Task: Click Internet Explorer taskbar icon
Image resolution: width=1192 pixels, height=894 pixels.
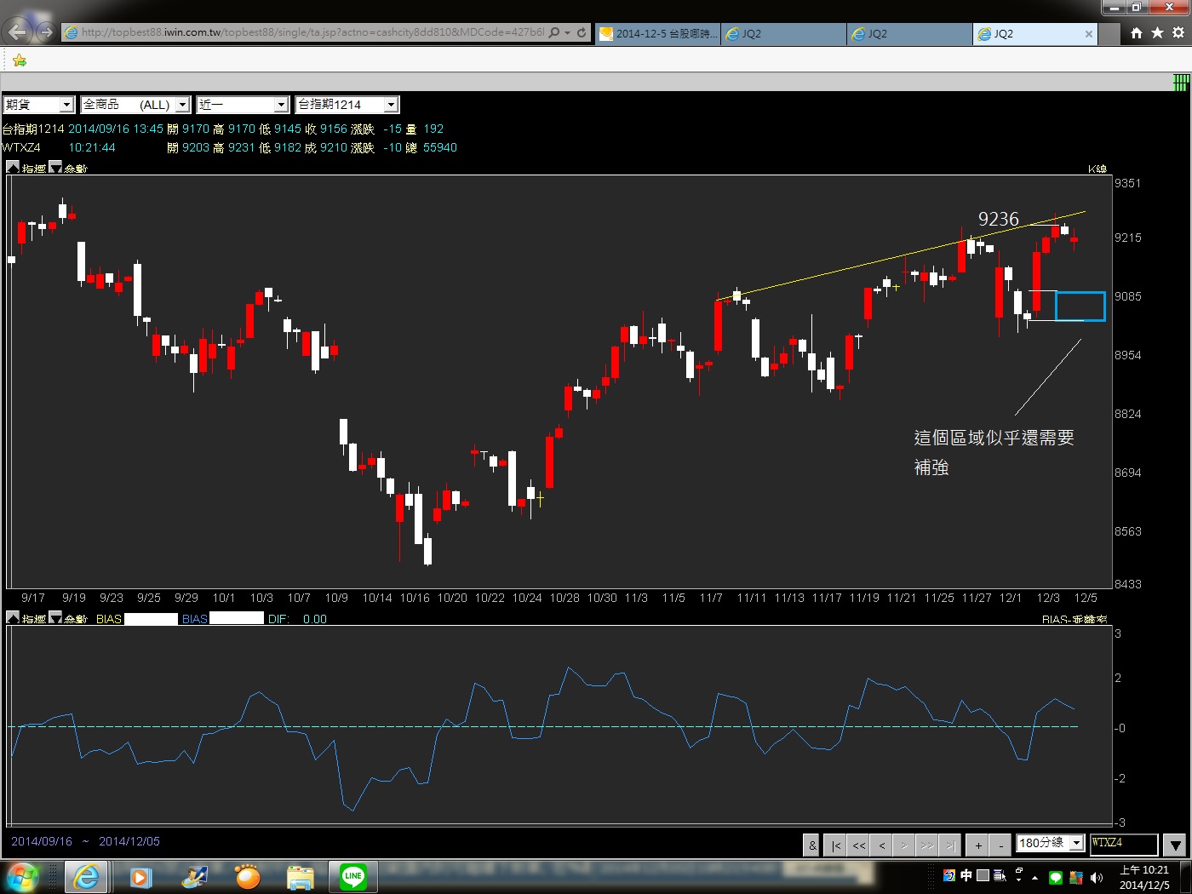Action: point(86,876)
